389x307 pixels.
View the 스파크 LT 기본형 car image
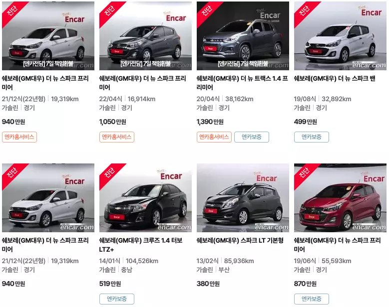(243, 198)
